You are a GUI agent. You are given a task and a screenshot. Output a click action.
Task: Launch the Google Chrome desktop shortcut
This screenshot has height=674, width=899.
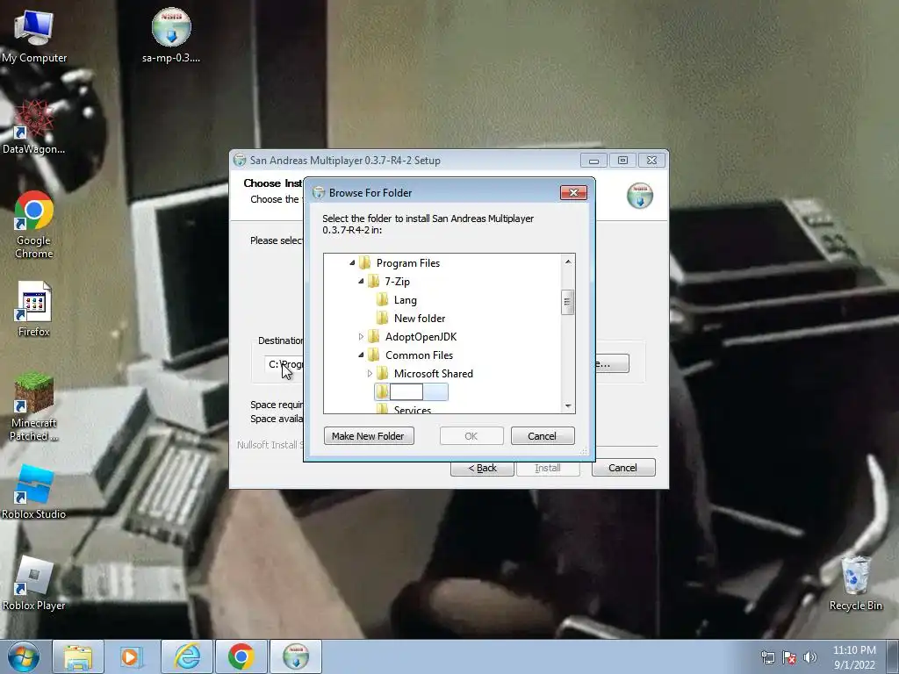34,225
